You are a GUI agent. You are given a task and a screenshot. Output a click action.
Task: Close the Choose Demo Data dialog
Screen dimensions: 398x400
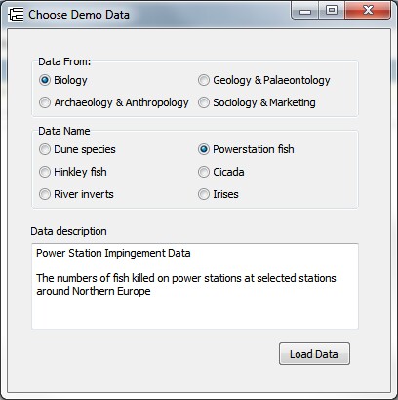pyautogui.click(x=368, y=11)
